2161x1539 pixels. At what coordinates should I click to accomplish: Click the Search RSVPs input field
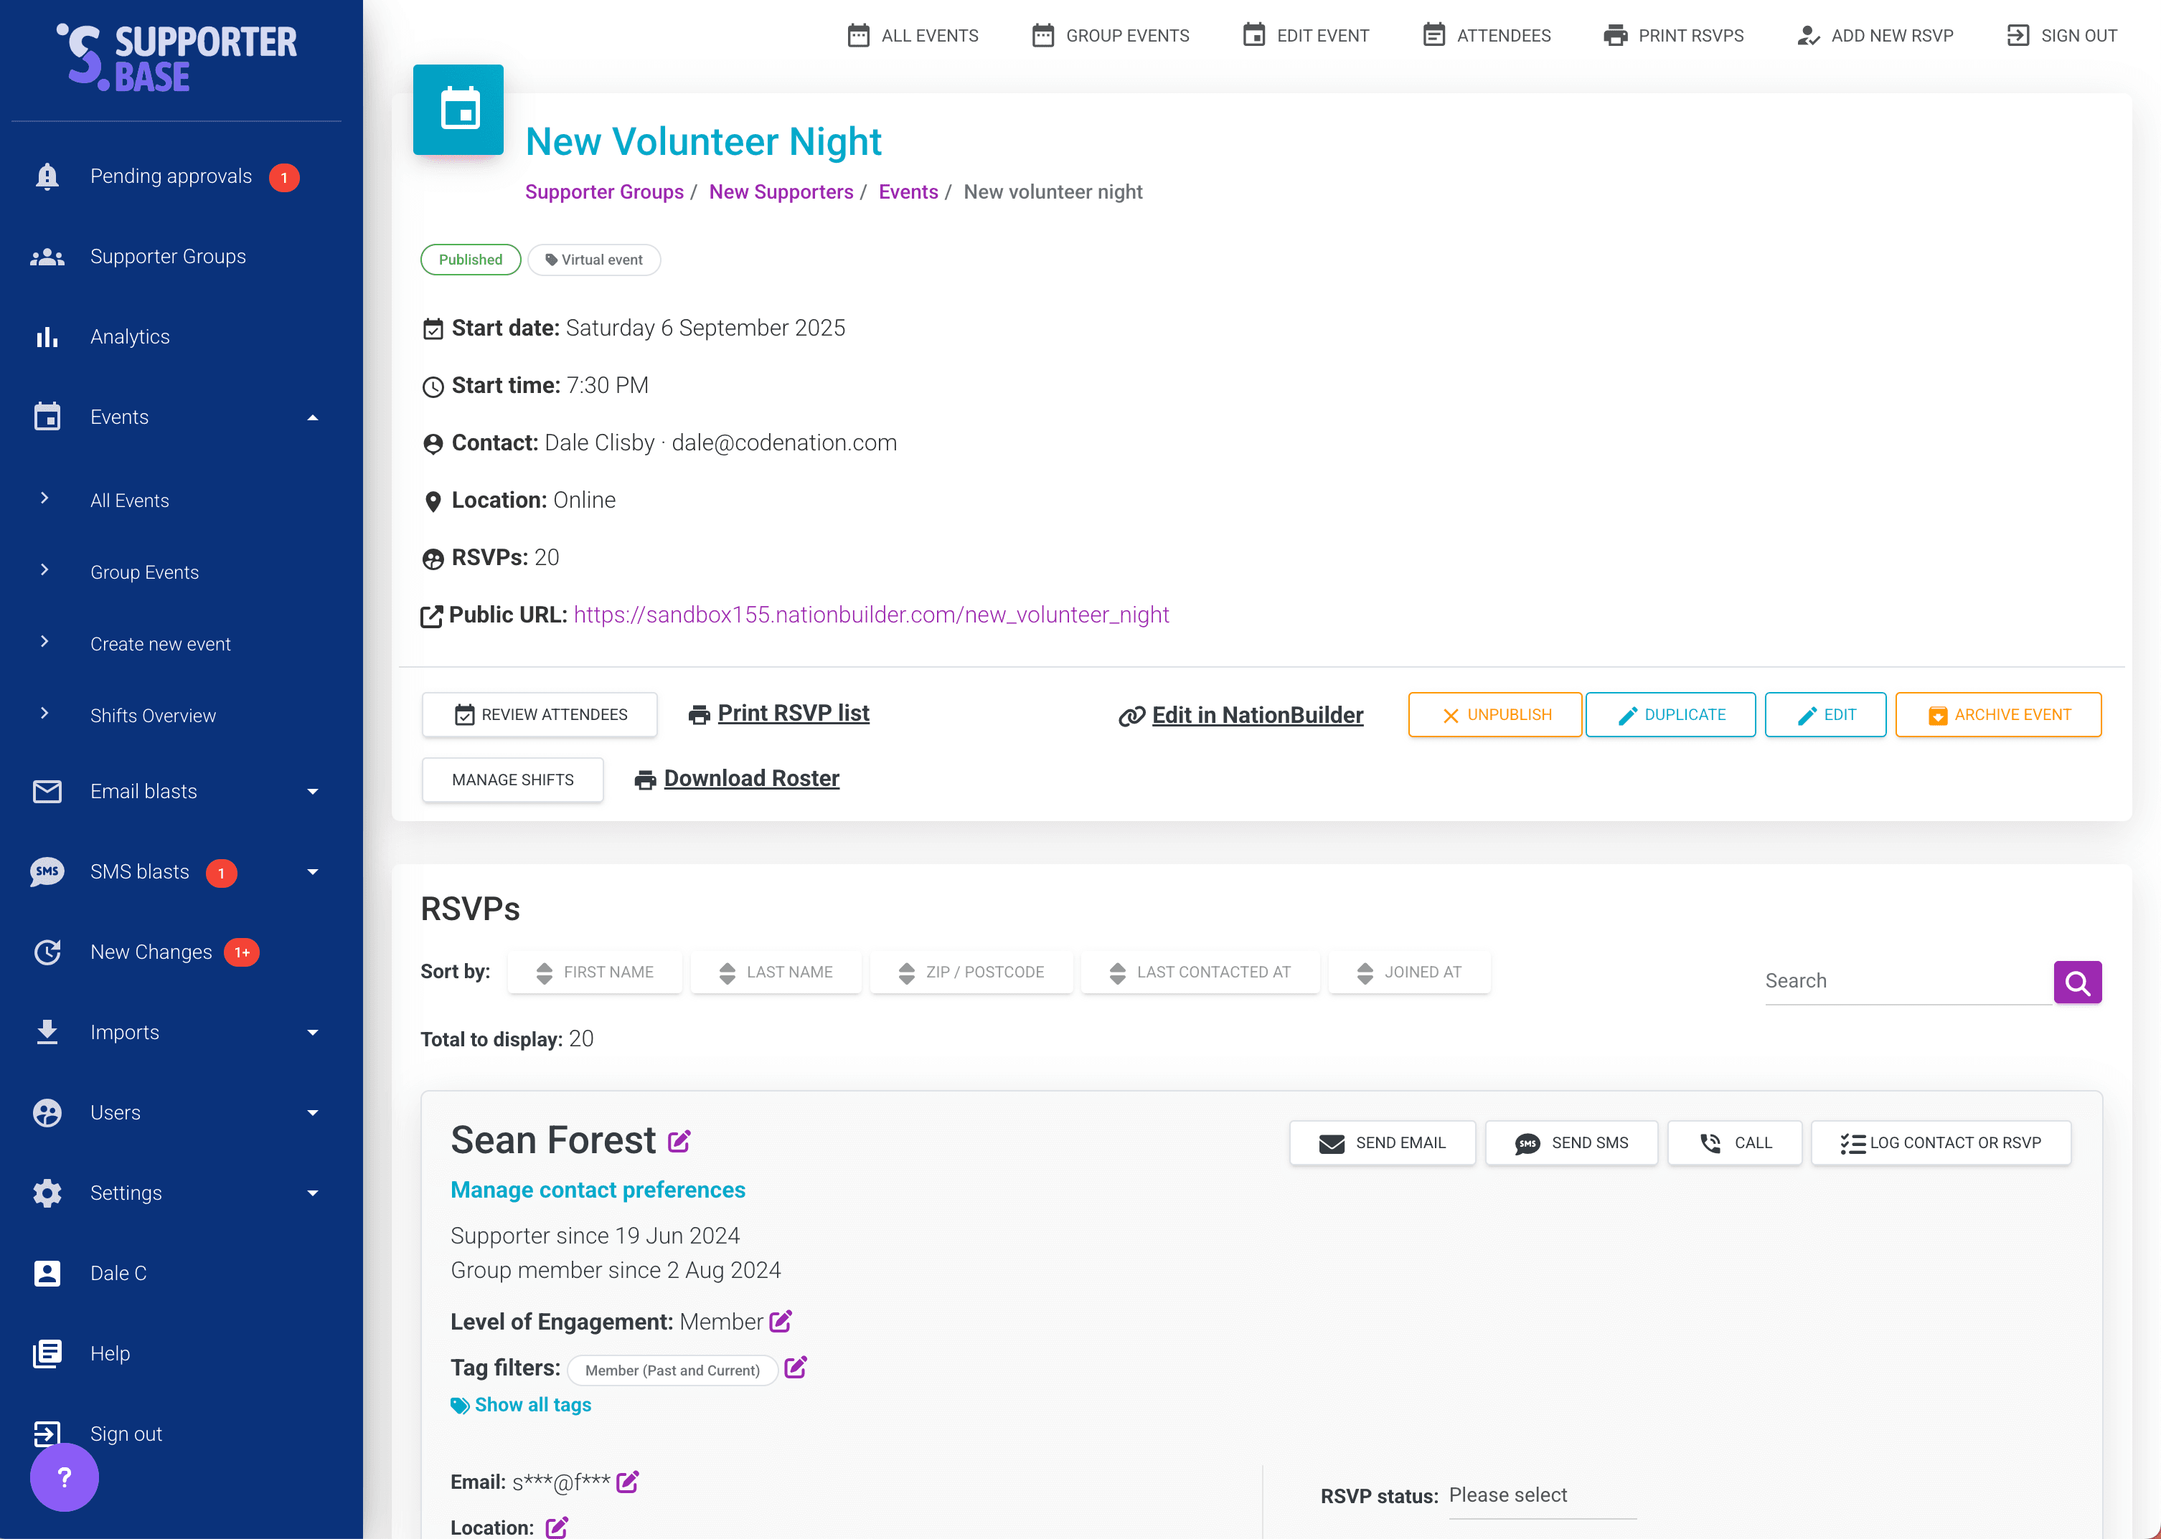tap(1905, 981)
